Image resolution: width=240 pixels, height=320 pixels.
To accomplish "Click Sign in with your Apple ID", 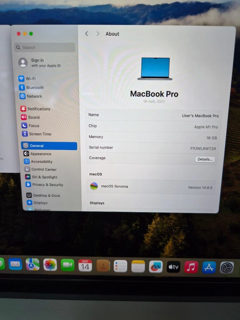I will (40, 63).
